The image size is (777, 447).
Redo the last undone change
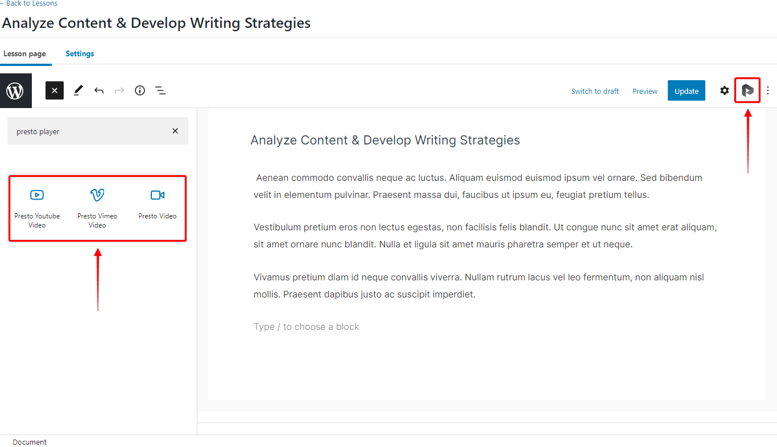click(119, 90)
